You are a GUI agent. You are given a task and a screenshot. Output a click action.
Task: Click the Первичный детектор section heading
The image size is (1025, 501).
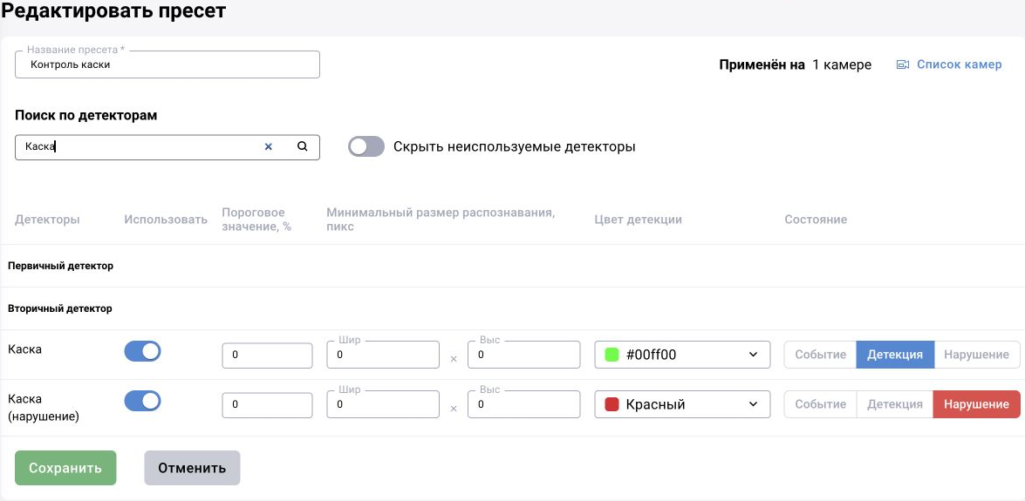[x=61, y=266]
